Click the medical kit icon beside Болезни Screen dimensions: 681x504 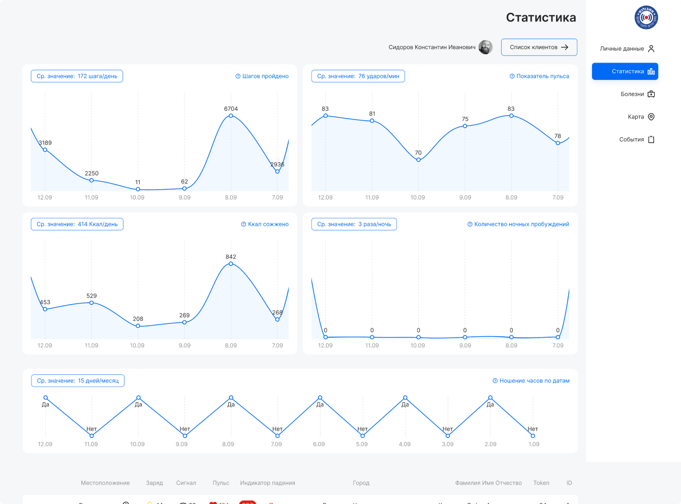(x=651, y=94)
